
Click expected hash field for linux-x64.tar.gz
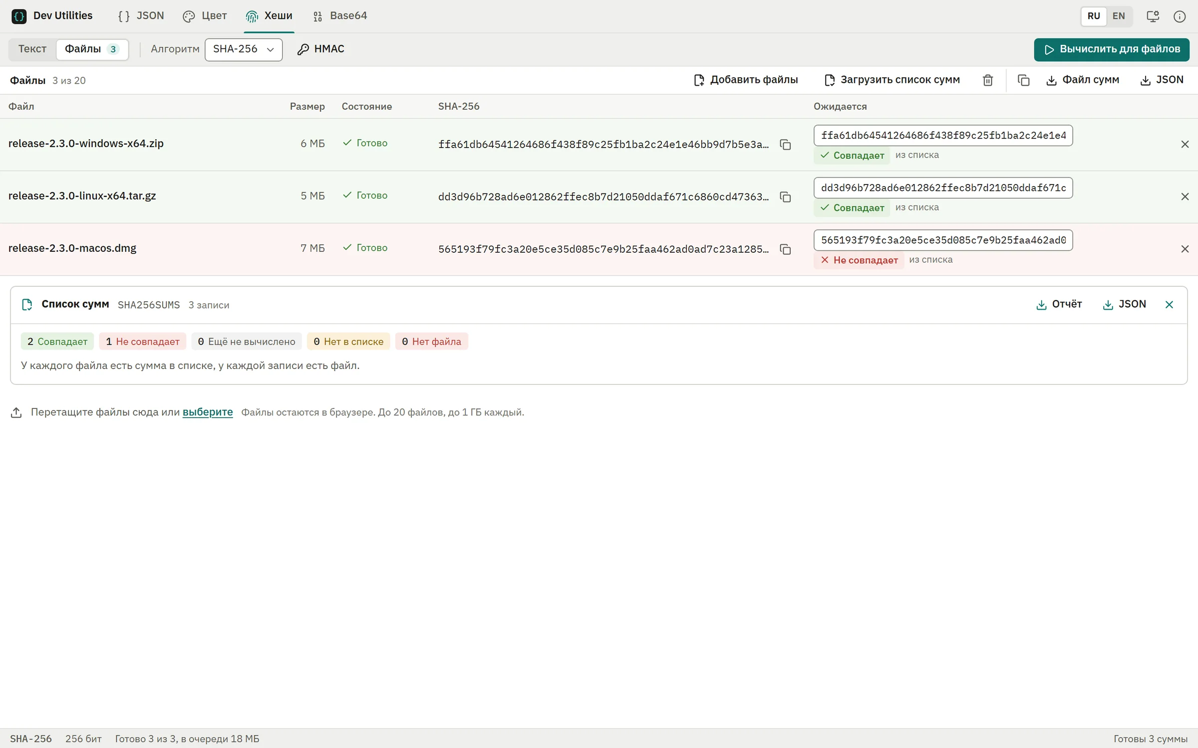pyautogui.click(x=943, y=187)
